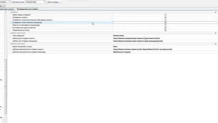Select the 'Событие отслеживается менеджером' row label
The width and height of the screenshot is (218, 123).
[x=26, y=25]
